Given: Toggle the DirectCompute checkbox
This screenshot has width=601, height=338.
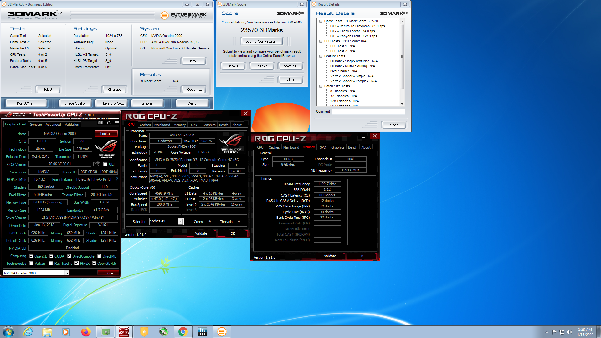Looking at the screenshot, I should click(x=69, y=256).
